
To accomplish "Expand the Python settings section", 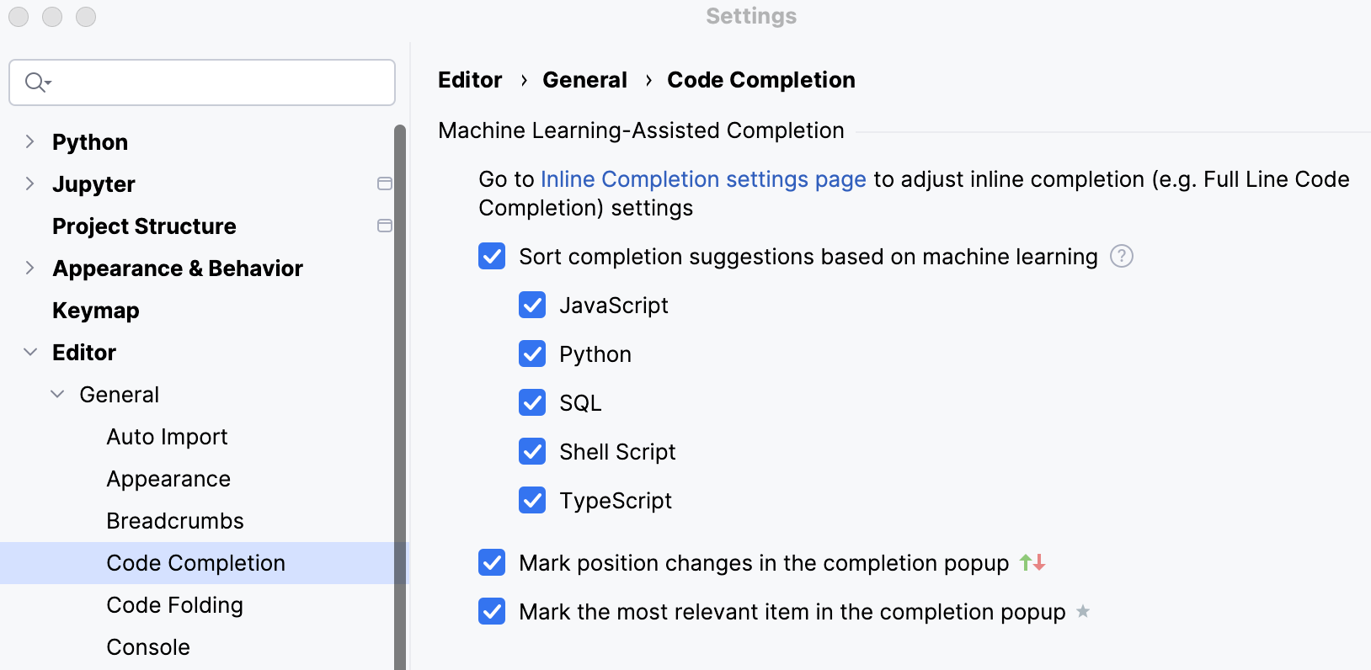I will click(30, 141).
